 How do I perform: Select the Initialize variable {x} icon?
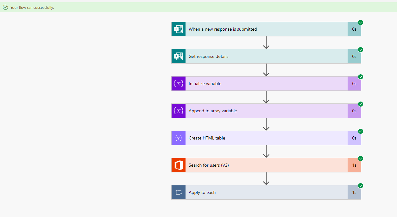click(178, 83)
